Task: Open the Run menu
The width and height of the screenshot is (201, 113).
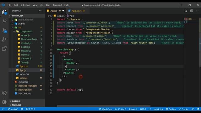Action: 48,5
